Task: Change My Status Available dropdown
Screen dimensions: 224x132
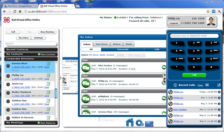Action: coord(121,18)
